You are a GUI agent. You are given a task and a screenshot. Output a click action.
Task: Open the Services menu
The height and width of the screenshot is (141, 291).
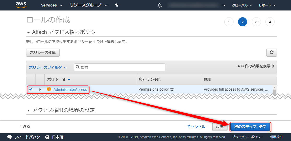click(52, 5)
